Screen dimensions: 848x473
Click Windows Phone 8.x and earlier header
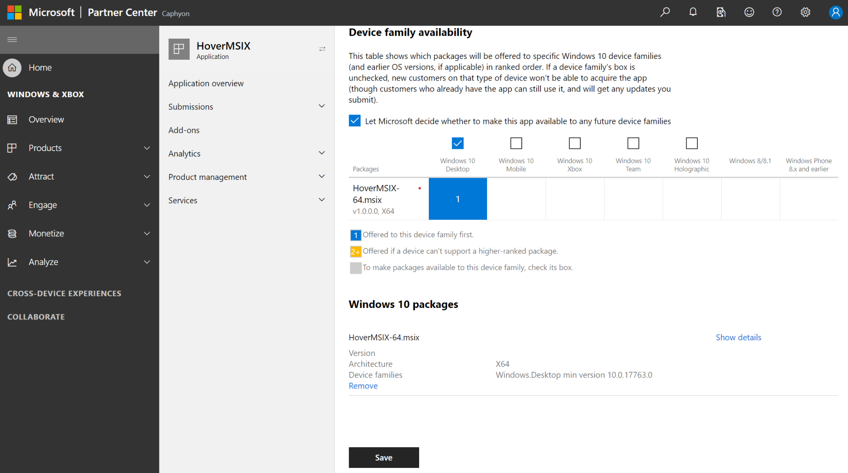[809, 165]
